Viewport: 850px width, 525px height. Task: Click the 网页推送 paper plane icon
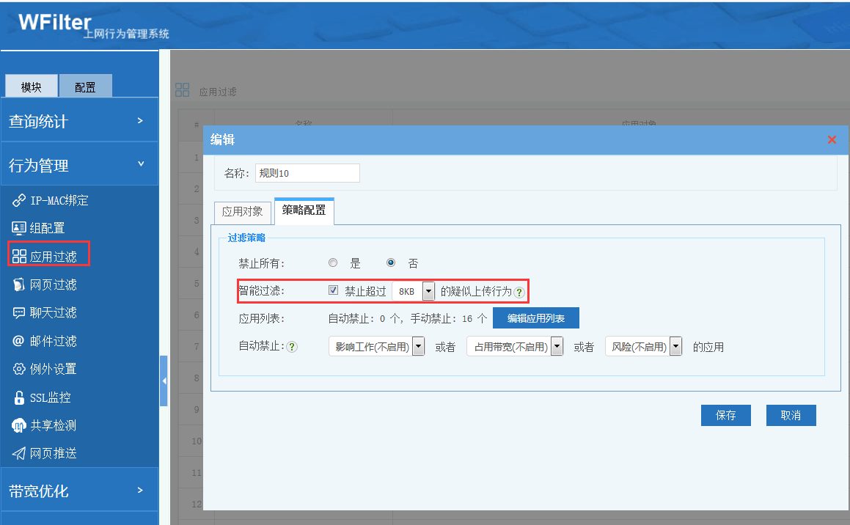click(19, 453)
